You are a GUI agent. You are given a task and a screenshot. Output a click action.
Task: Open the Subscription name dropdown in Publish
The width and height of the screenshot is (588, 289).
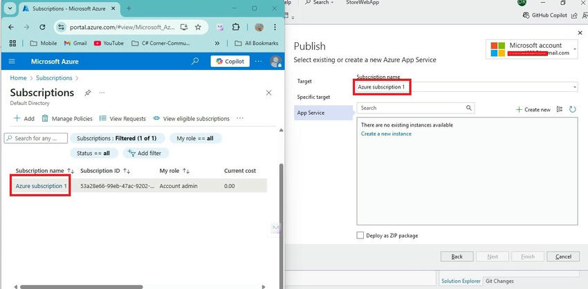(x=467, y=87)
